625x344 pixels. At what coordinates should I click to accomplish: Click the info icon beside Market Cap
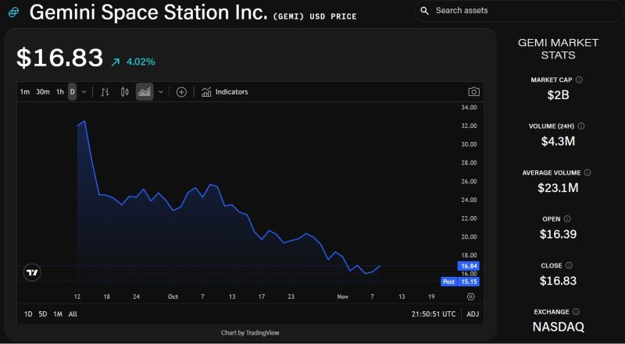tap(579, 80)
